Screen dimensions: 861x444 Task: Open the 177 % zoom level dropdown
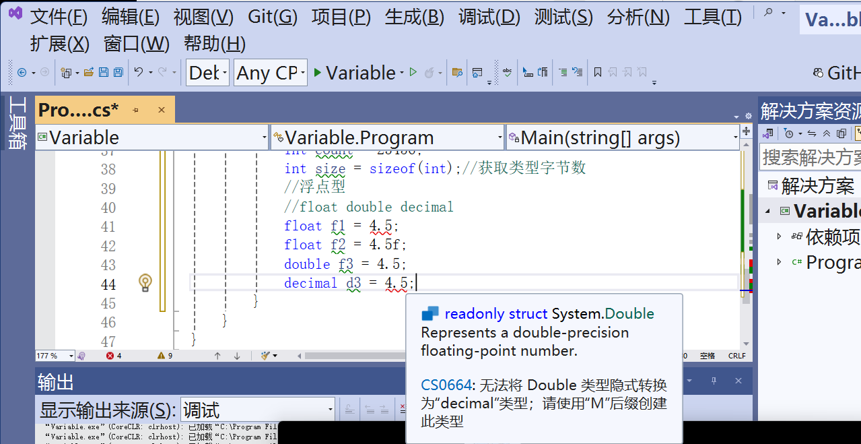[55, 356]
